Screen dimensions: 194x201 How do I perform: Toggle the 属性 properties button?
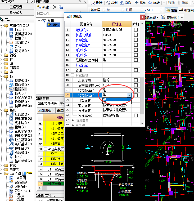[x=171, y=10]
